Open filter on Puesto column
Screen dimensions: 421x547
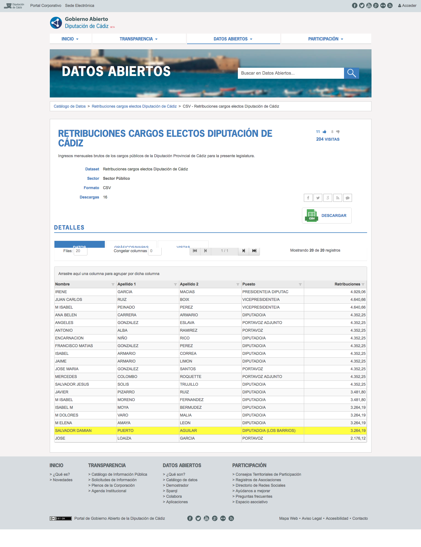coord(300,284)
